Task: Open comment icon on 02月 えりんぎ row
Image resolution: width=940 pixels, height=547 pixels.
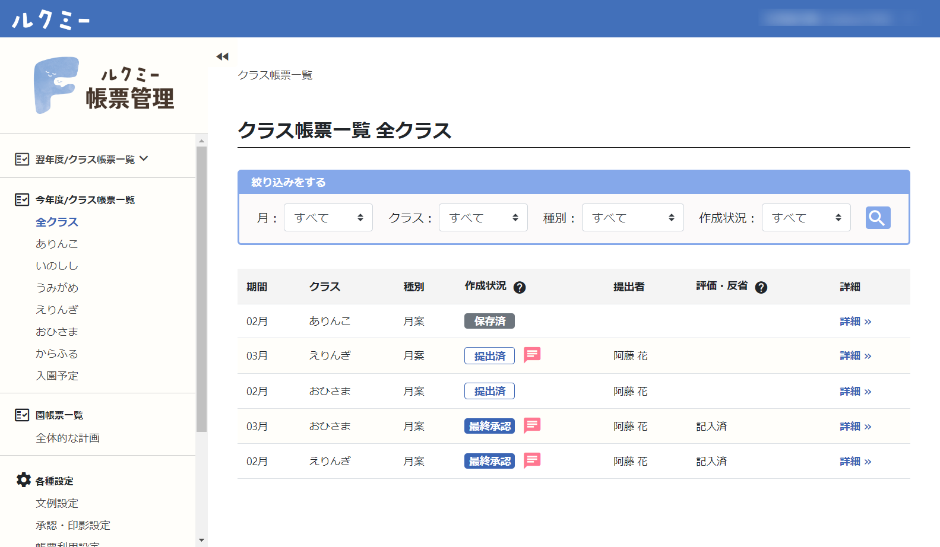Action: pyautogui.click(x=532, y=460)
